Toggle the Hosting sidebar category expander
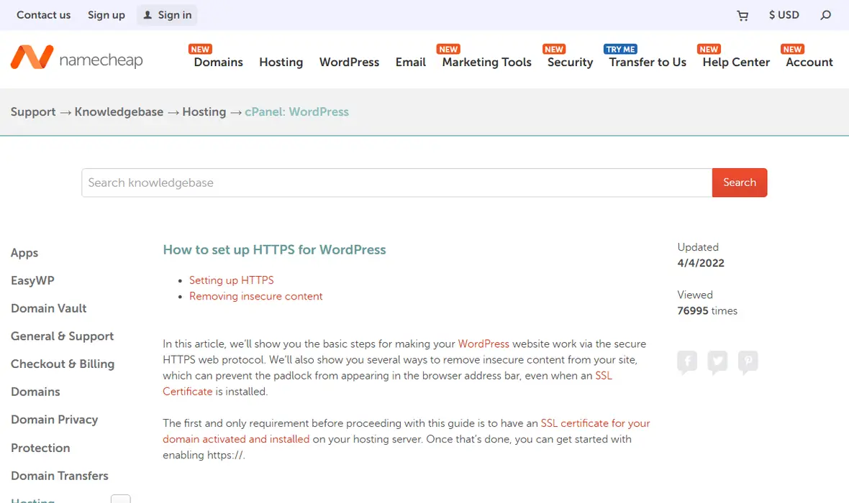This screenshot has width=849, height=503. [121, 499]
